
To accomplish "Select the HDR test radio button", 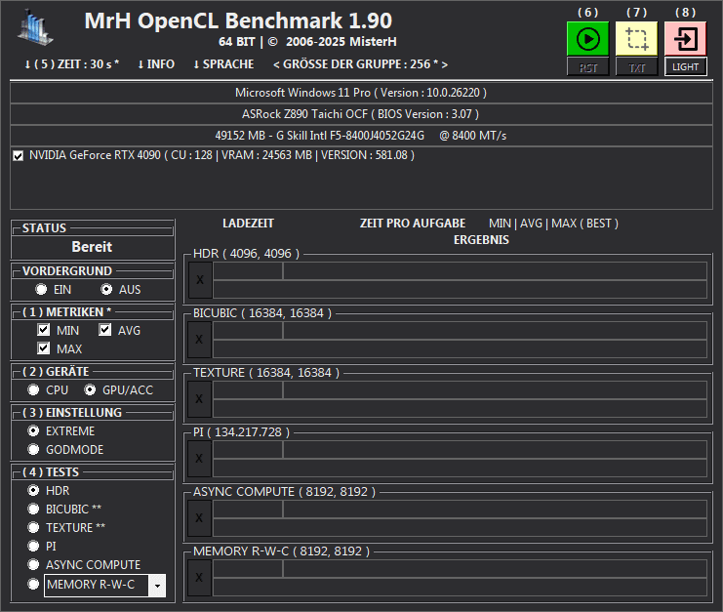I will coord(33,490).
